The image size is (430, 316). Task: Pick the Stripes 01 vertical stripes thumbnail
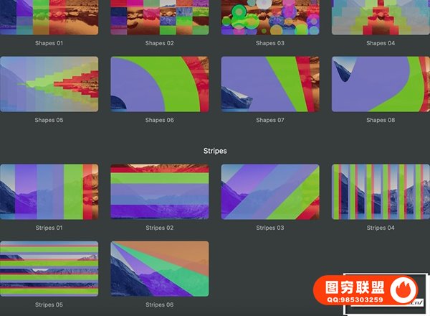pos(49,192)
